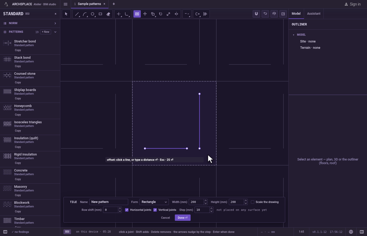This screenshot has width=367, height=236.
Task: Create a pattern with + New
Action: pos(46,32)
